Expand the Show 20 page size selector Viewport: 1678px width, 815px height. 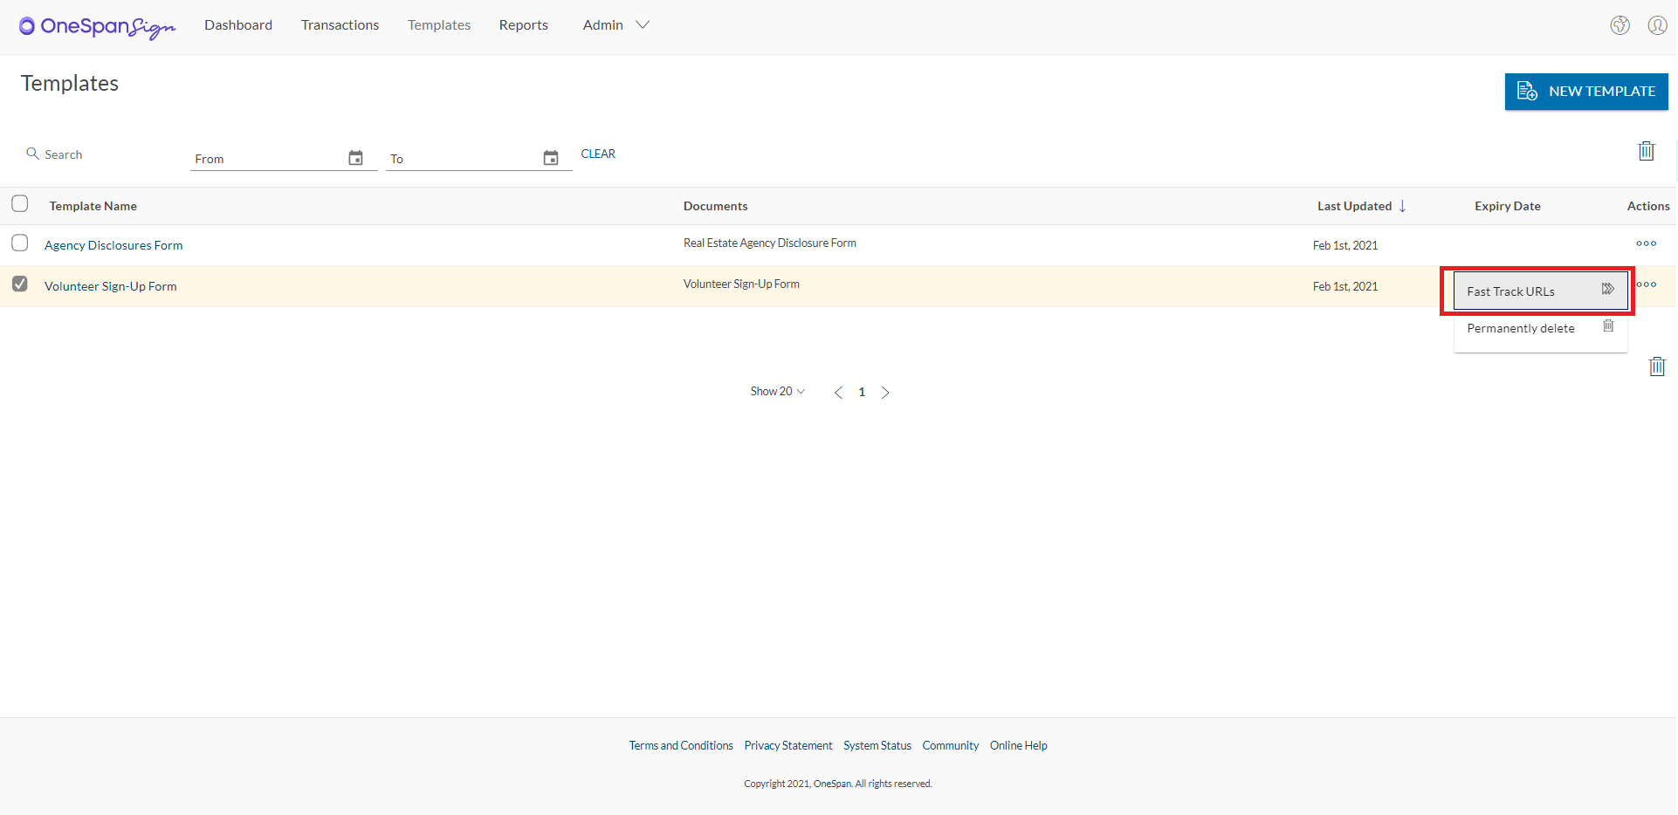pos(776,391)
